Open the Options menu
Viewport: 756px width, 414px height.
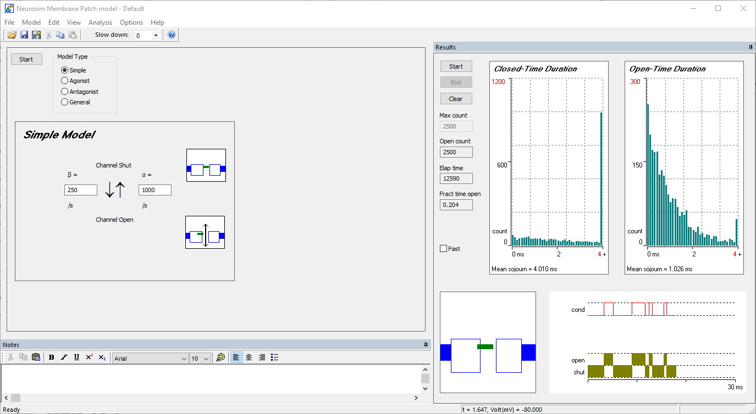[131, 23]
